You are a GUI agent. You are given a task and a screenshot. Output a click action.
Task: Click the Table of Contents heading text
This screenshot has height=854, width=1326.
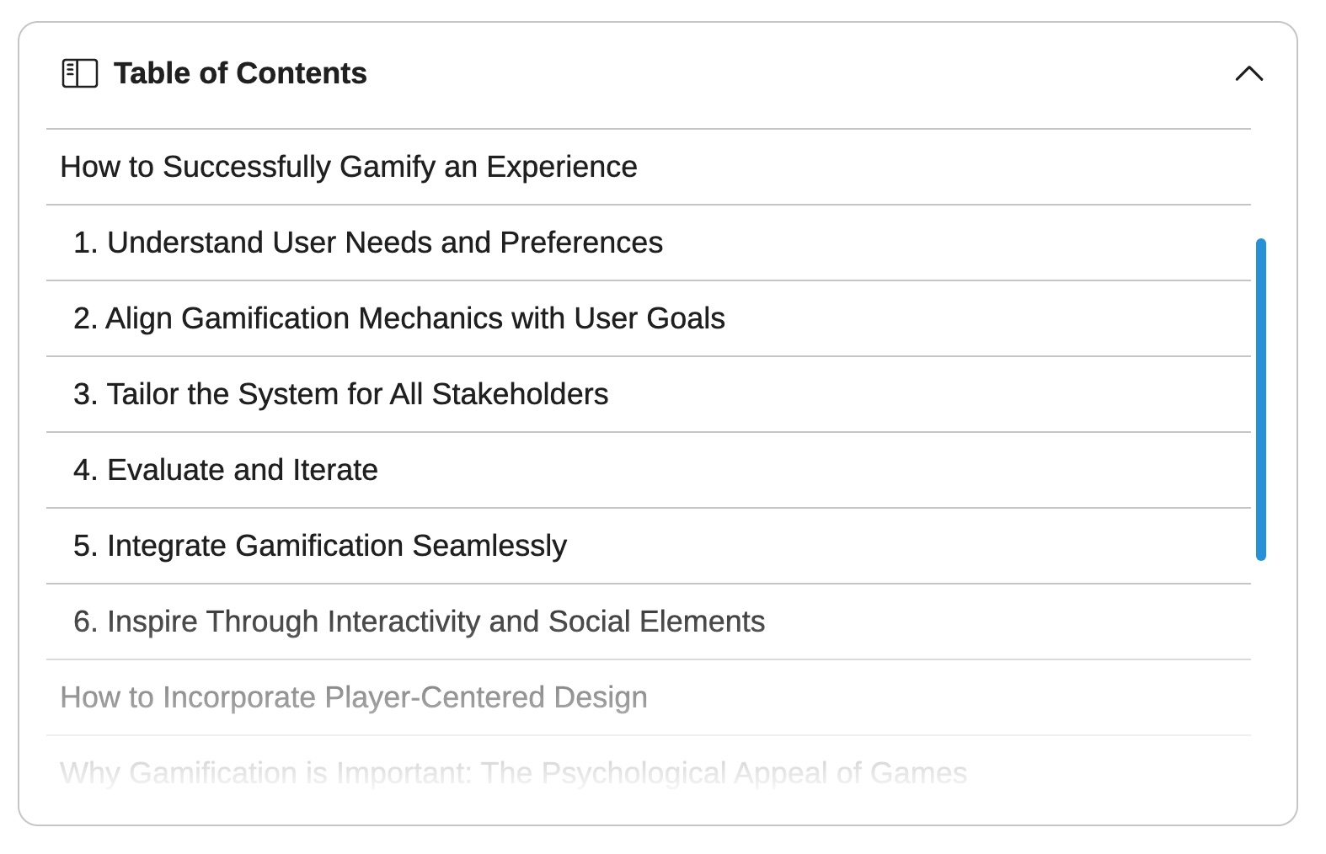(240, 73)
